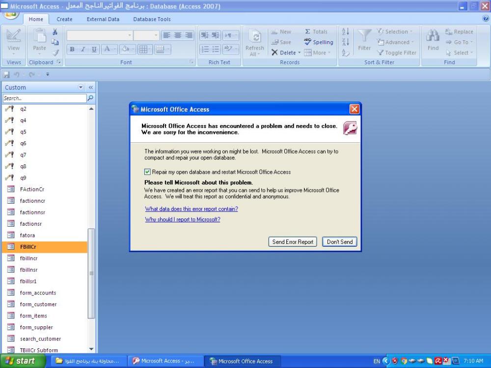Image resolution: width=491 pixels, height=368 pixels.
Task: Click the Help question mark icon
Action: click(486, 19)
